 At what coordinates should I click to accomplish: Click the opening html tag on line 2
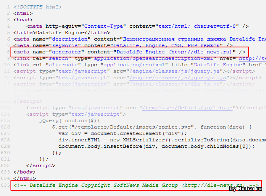pyautogui.click(x=23, y=13)
